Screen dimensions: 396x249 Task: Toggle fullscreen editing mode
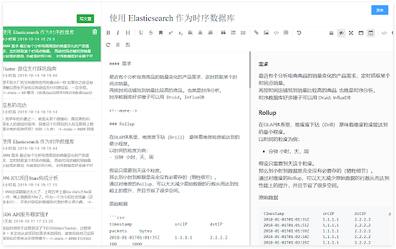pos(351,33)
